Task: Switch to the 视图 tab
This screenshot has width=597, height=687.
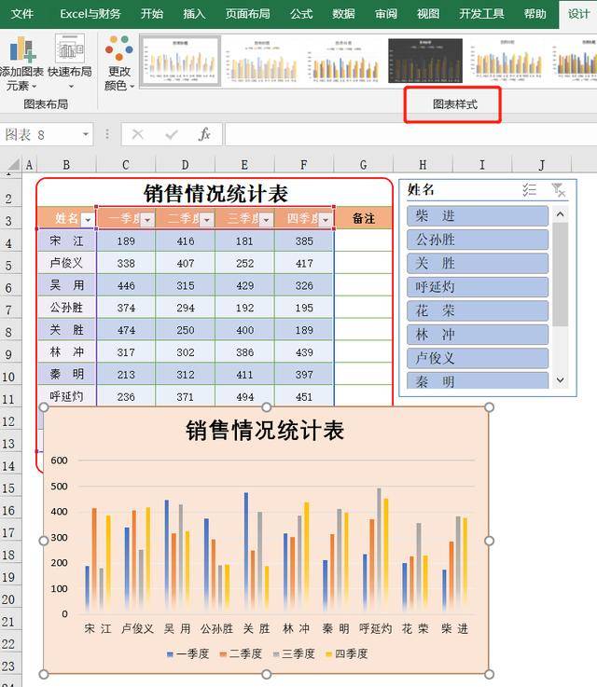Action: point(428,14)
